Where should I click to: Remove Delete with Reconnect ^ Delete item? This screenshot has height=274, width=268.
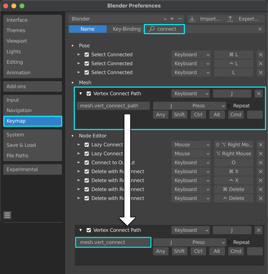(260, 198)
